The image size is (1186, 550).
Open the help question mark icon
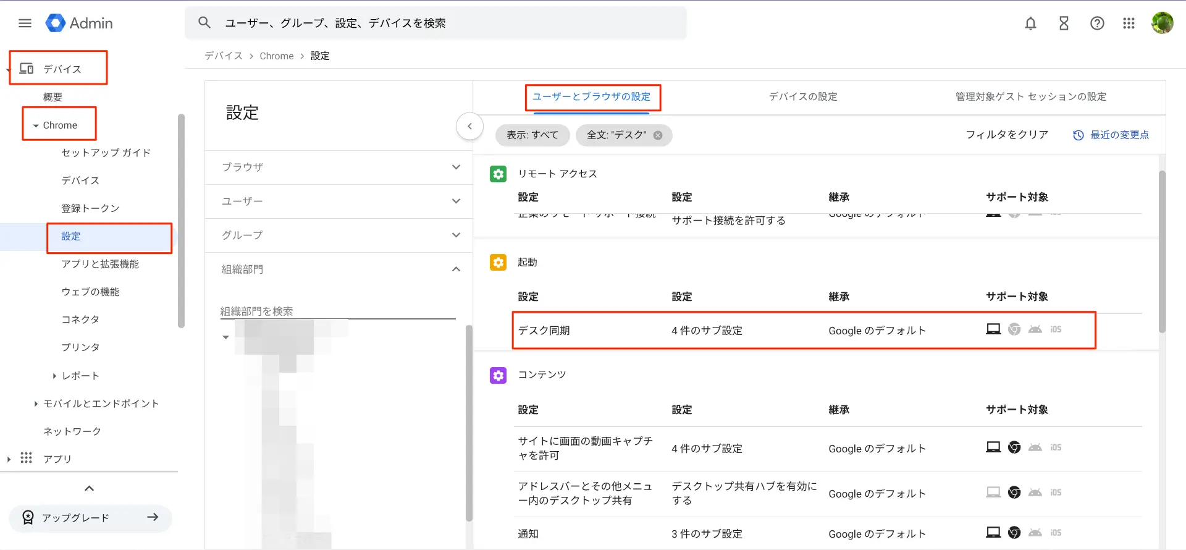tap(1097, 23)
